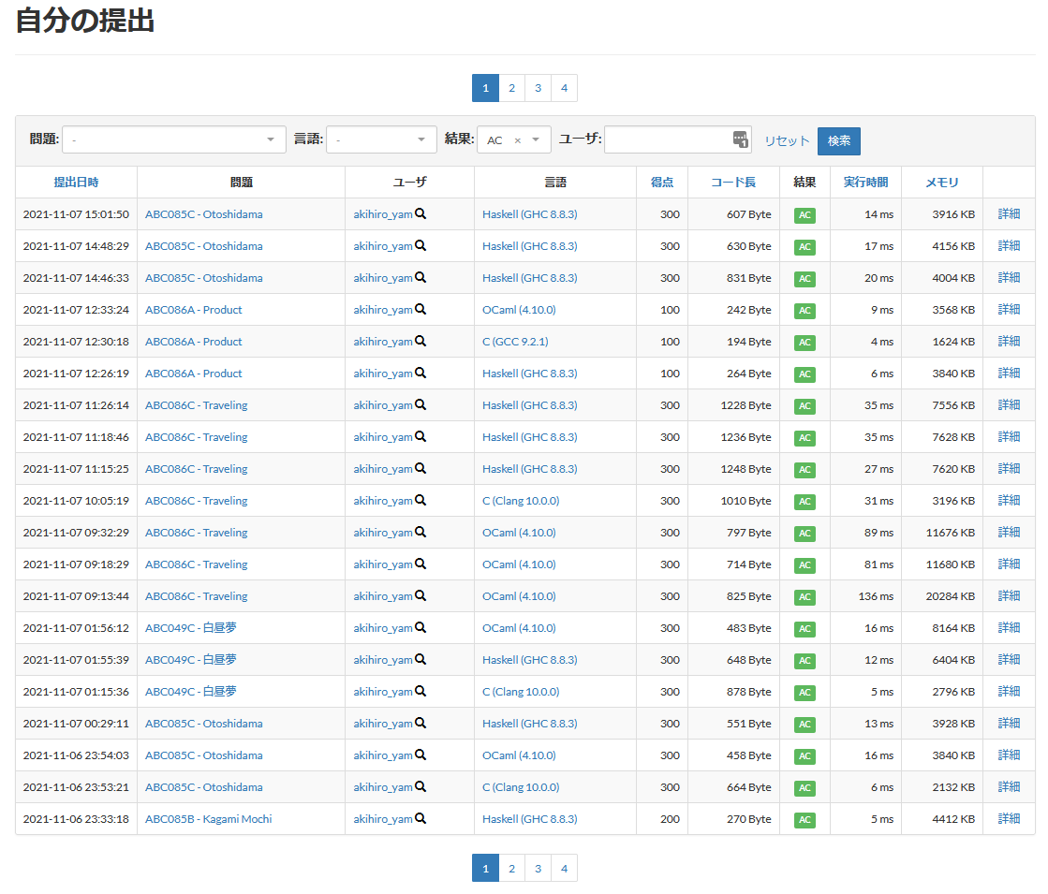The width and height of the screenshot is (1048, 894).
Task: Click magnifier icon in the 01:15:36 submission row
Action: 421,692
